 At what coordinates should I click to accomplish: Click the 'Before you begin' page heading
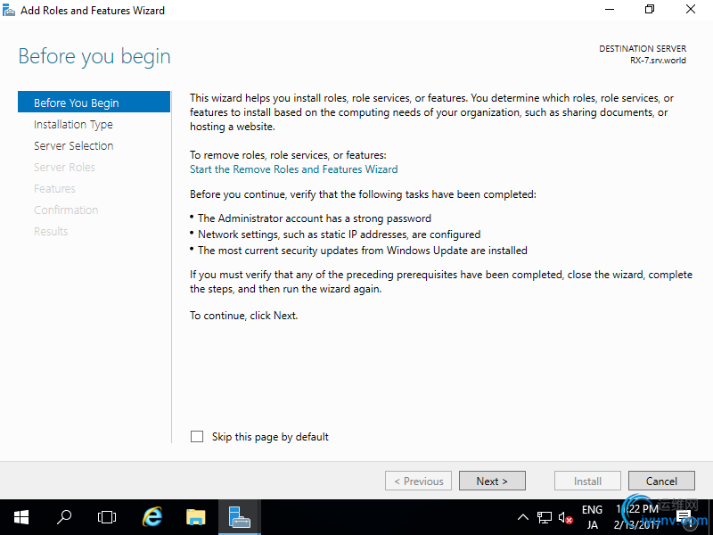pos(94,56)
